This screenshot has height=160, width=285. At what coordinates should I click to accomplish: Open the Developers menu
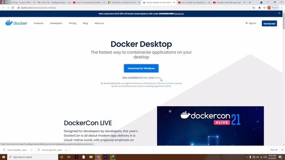[56, 24]
